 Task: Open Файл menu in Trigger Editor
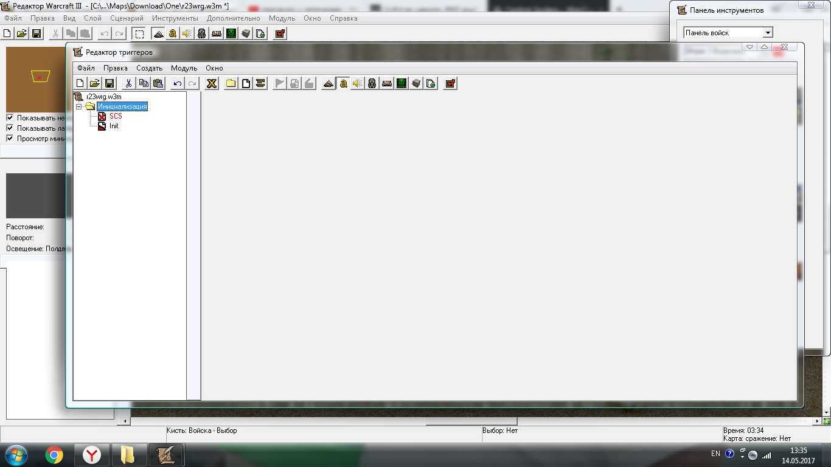pos(86,68)
